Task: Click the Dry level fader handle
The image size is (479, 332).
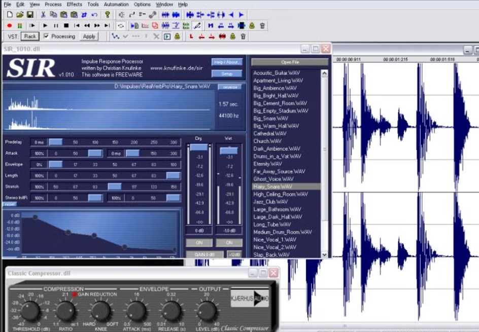Action: point(199,147)
